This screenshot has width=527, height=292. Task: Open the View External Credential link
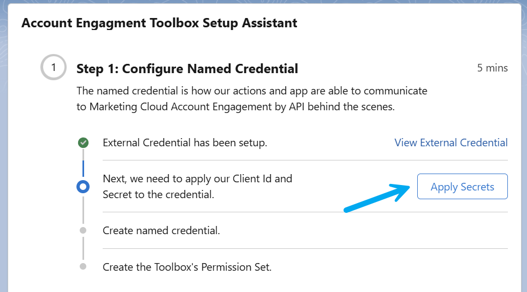point(451,142)
